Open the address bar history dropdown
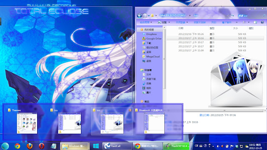Image resolution: width=267 pixels, height=150 pixels. coord(228,16)
